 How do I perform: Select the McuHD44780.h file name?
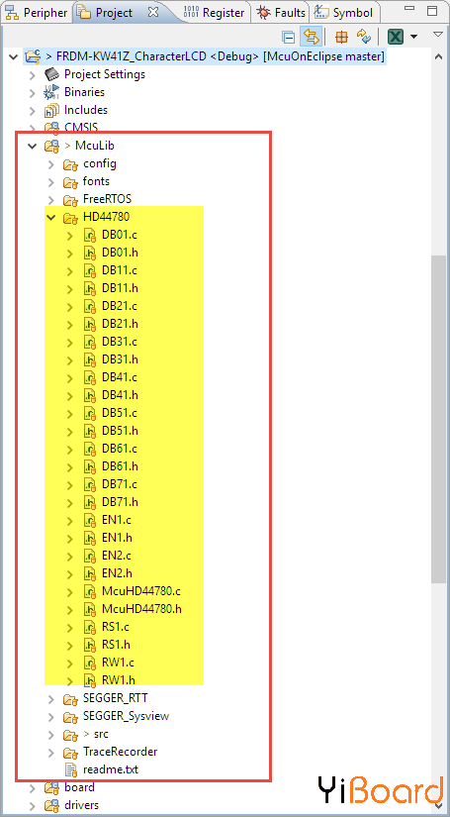tap(142, 609)
